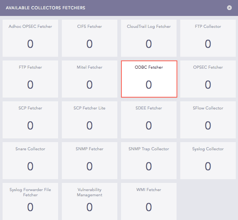Viewport: 238px width, 220px height.
Task: Select the CIFS Fetcher tile
Action: pyautogui.click(x=90, y=38)
